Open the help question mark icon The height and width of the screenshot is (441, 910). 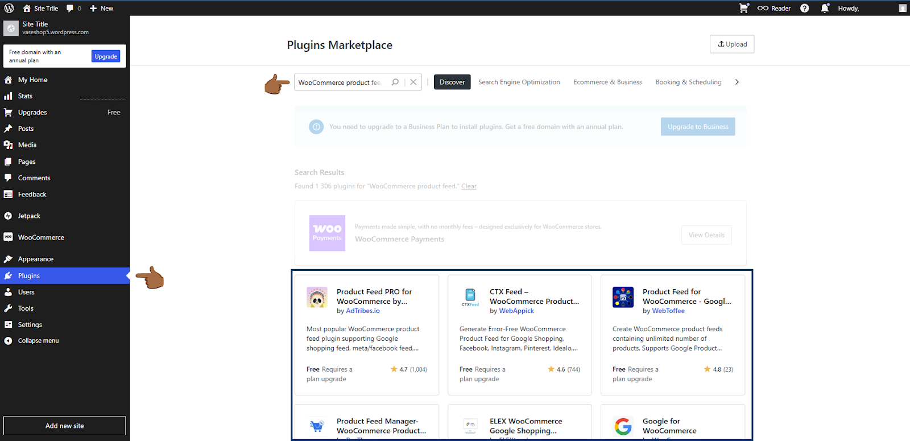click(x=805, y=8)
